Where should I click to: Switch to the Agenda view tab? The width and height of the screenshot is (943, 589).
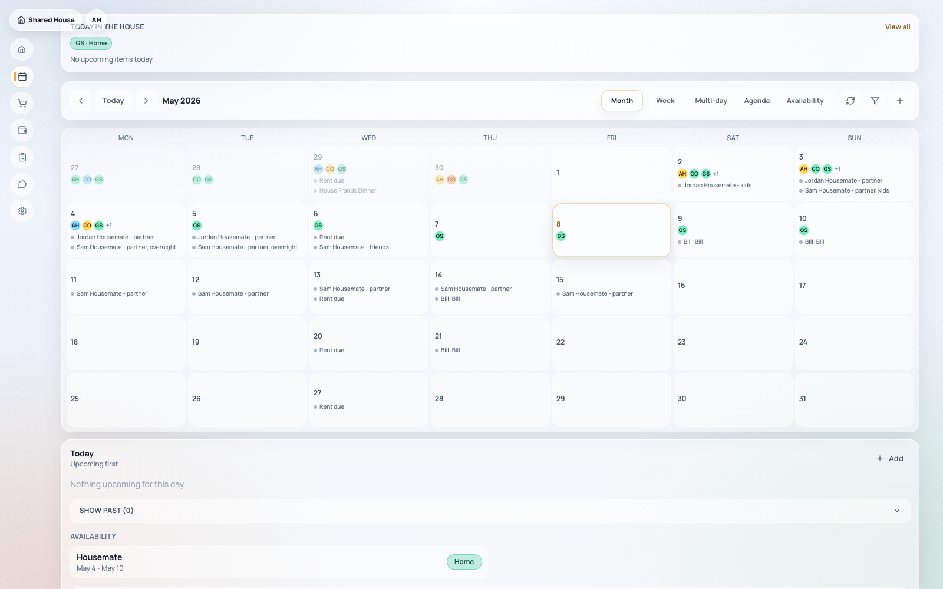pos(757,101)
